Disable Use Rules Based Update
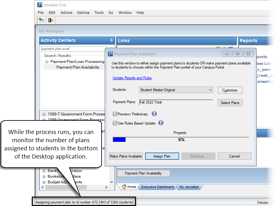 click(115, 123)
